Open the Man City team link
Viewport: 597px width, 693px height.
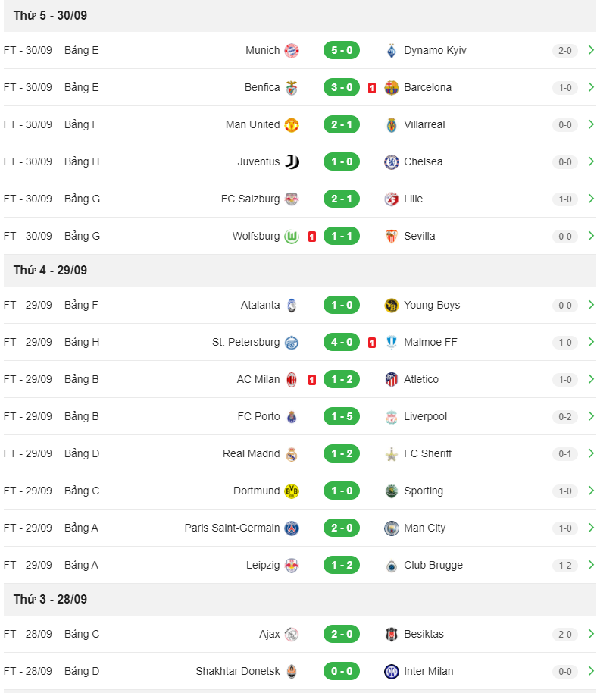(424, 528)
